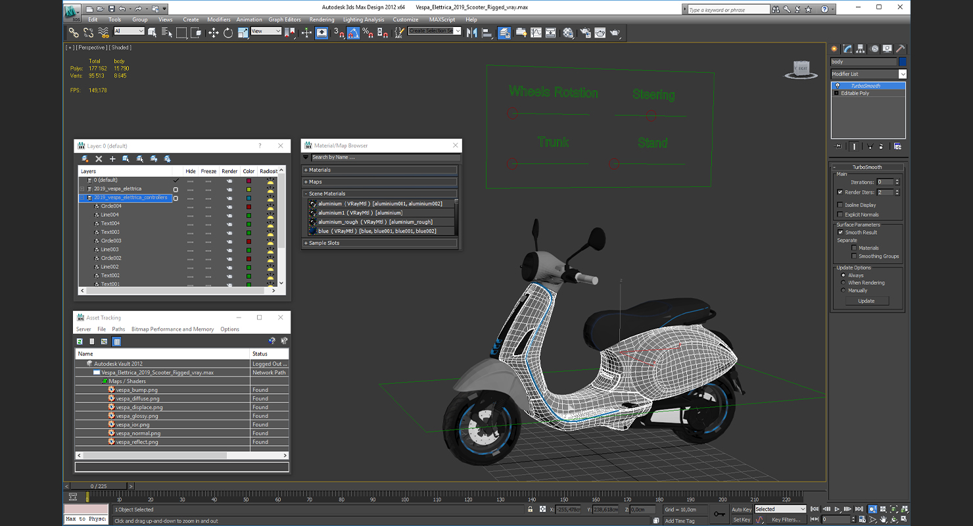Click the Unlink Selection tool
The image size is (973, 526).
click(88, 32)
